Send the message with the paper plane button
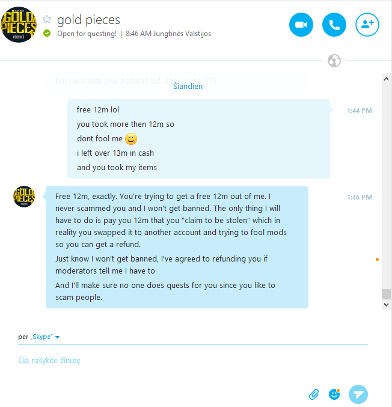 click(358, 394)
